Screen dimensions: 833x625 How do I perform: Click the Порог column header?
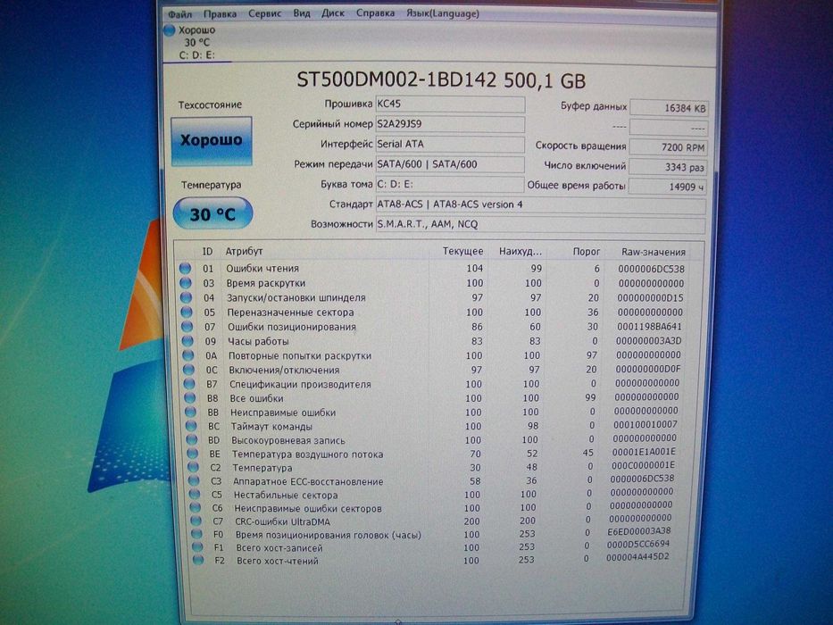586,252
